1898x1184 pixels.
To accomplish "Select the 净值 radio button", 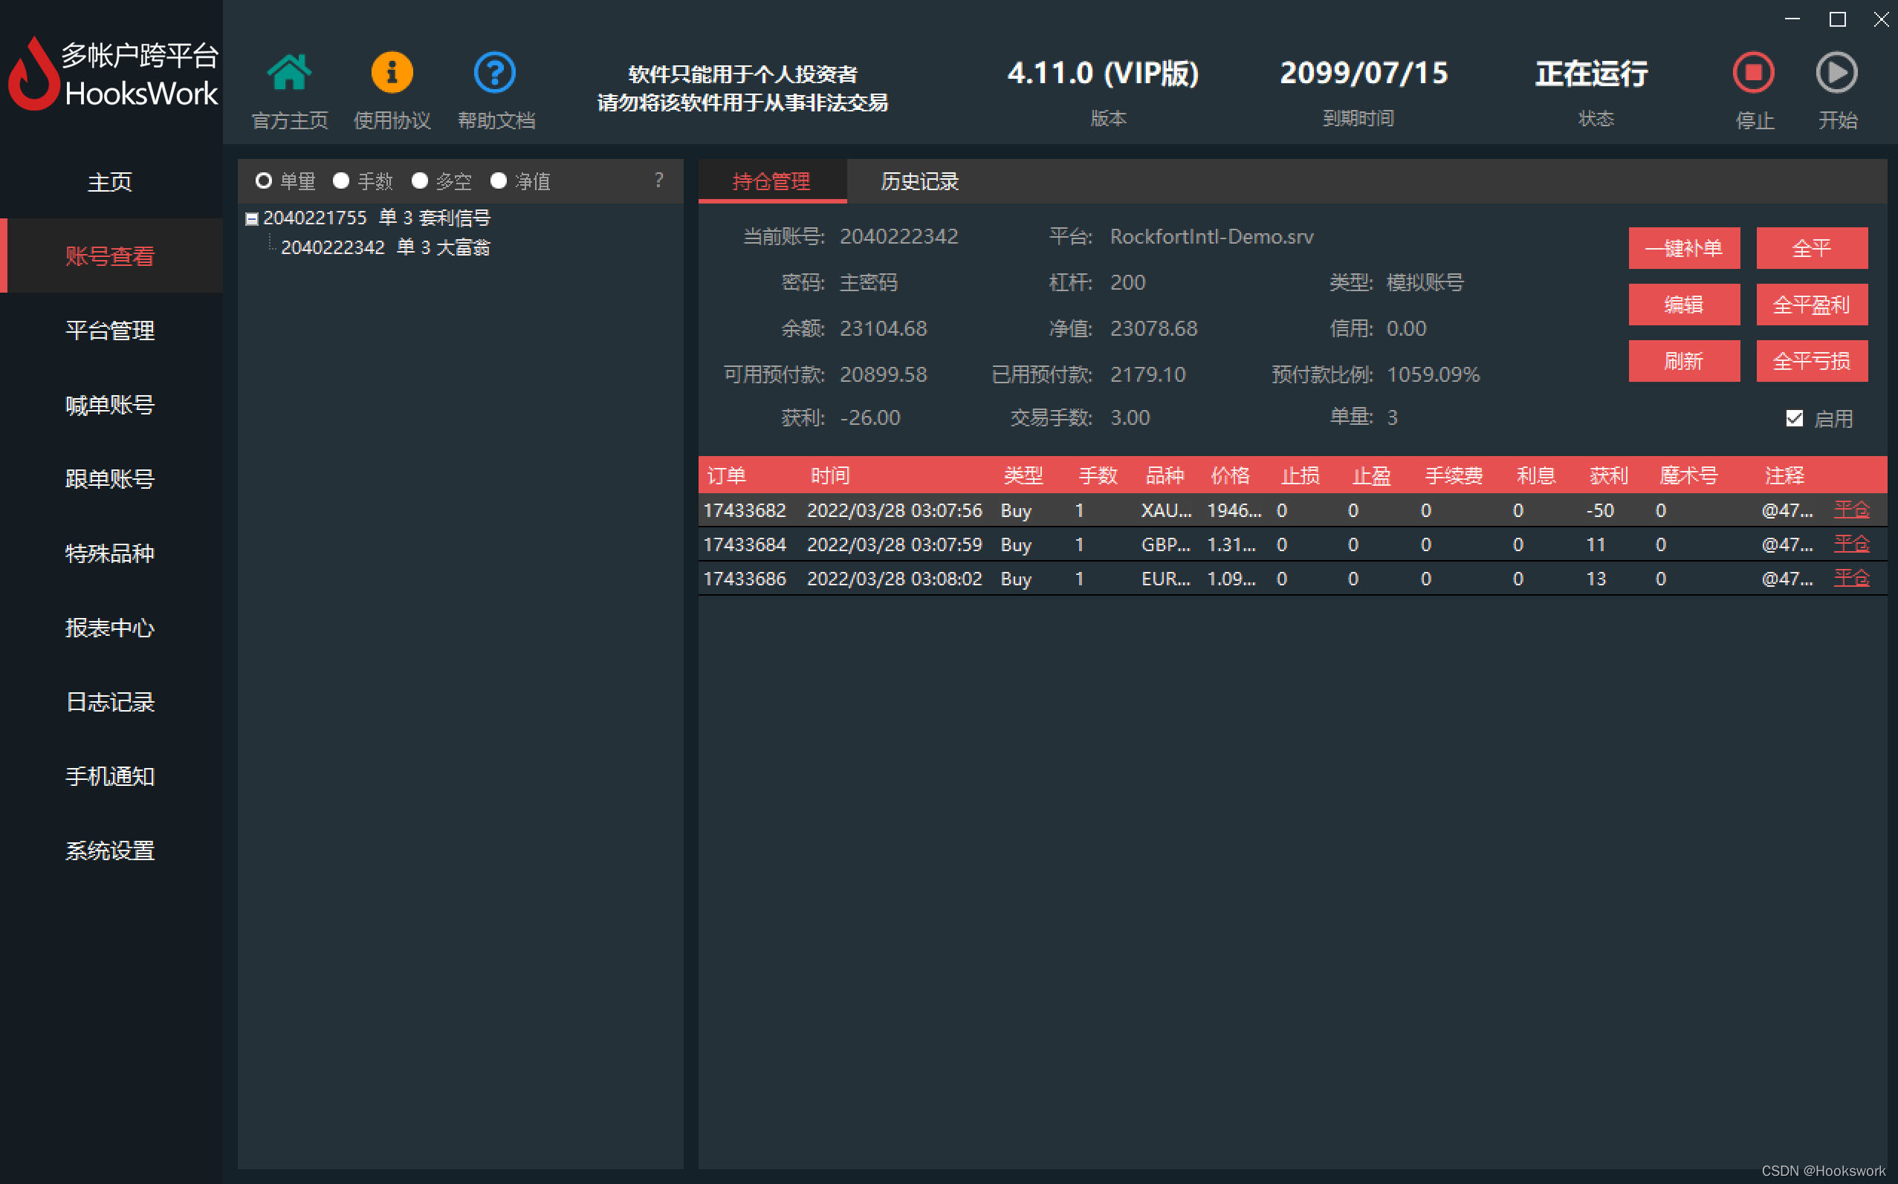I will click(498, 181).
